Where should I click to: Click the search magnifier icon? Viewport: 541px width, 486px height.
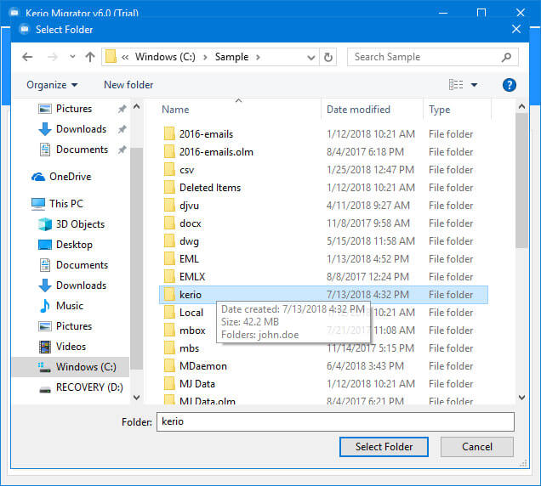(x=506, y=57)
